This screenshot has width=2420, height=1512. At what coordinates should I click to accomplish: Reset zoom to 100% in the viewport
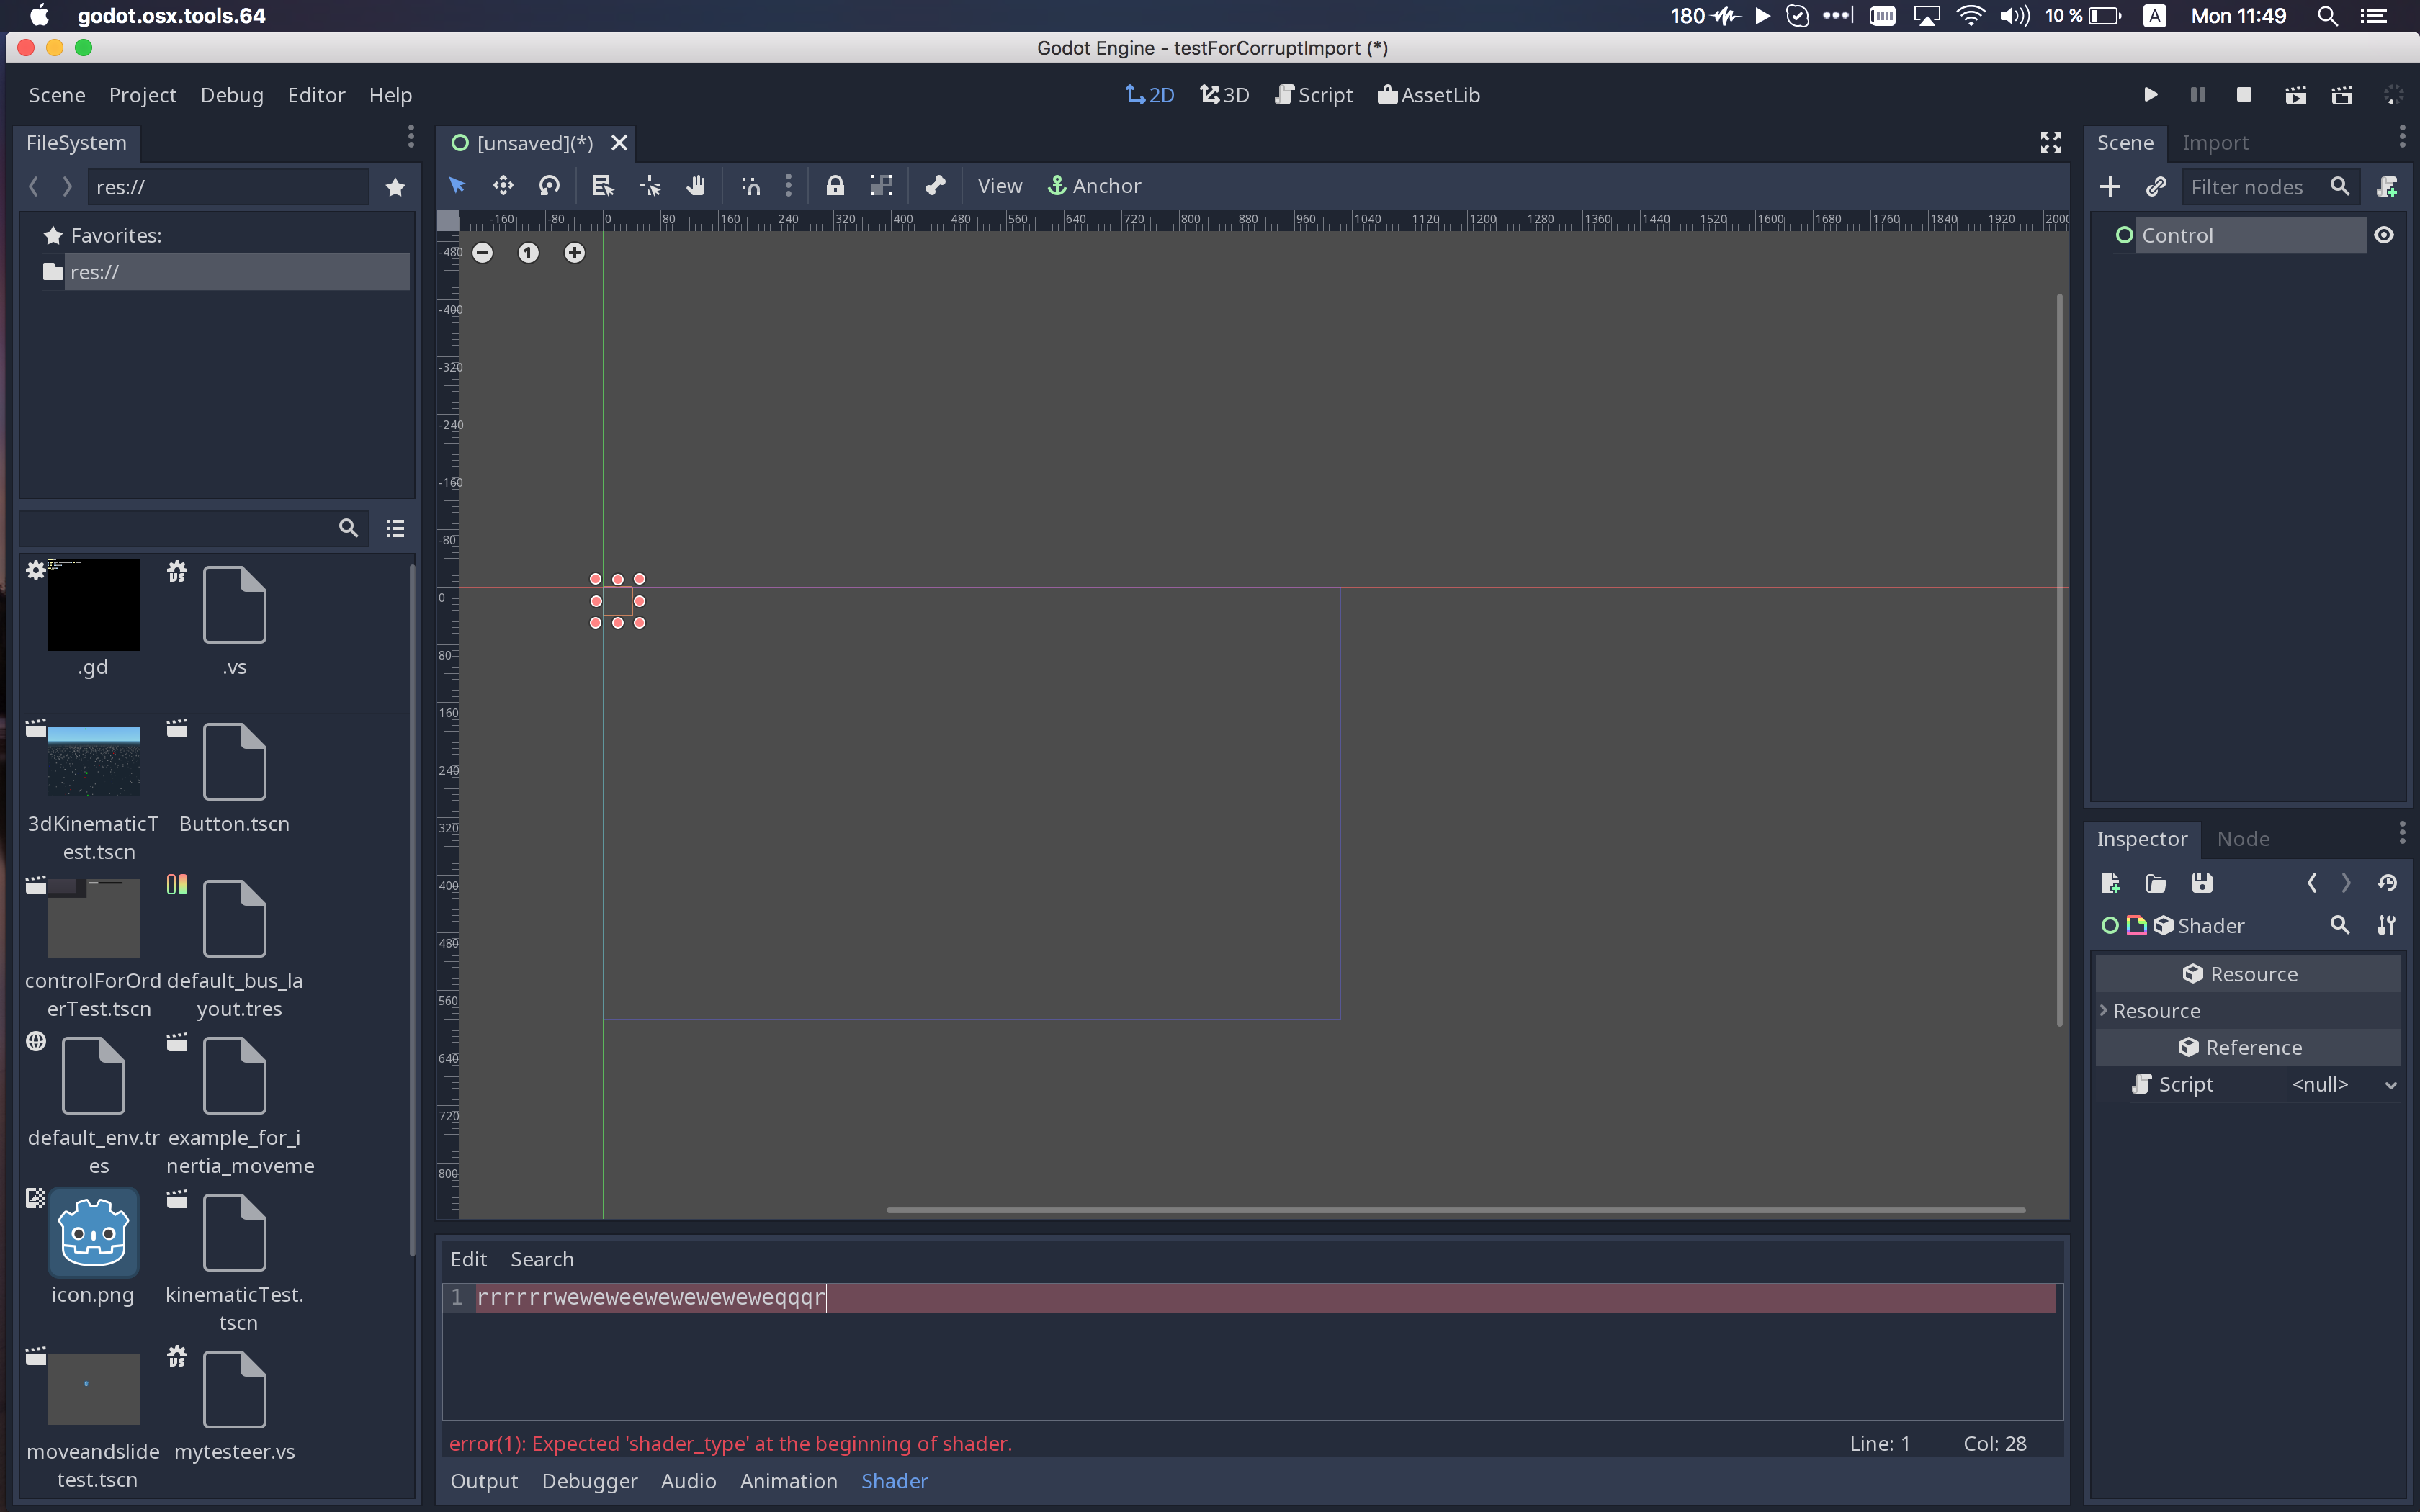click(529, 253)
